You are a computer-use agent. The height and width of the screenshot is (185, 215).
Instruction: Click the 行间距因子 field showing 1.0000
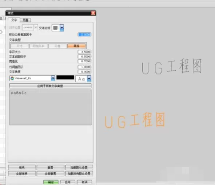84,67
